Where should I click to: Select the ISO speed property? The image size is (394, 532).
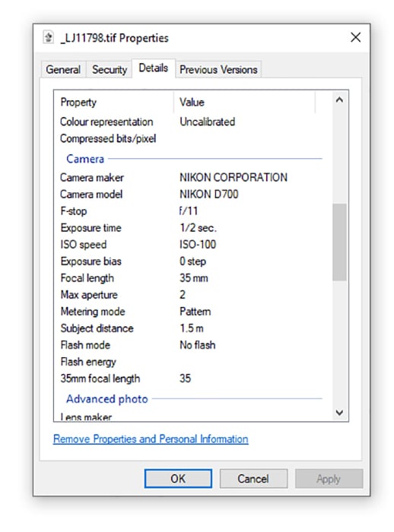[83, 244]
